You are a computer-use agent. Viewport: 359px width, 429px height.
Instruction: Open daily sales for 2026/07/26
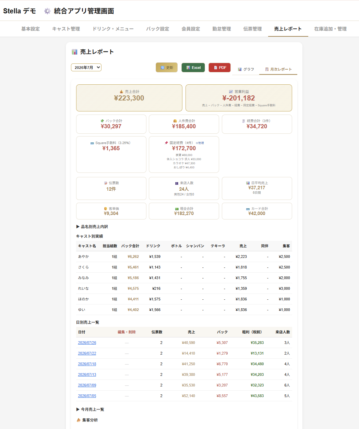pos(87,343)
